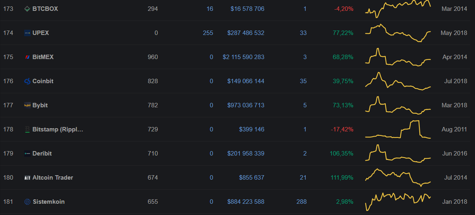475x215 pixels.
Task: Click rank number 173
Action: (x=8, y=9)
